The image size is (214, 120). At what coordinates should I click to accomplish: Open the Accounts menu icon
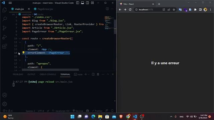pyautogui.click(x=4, y=95)
